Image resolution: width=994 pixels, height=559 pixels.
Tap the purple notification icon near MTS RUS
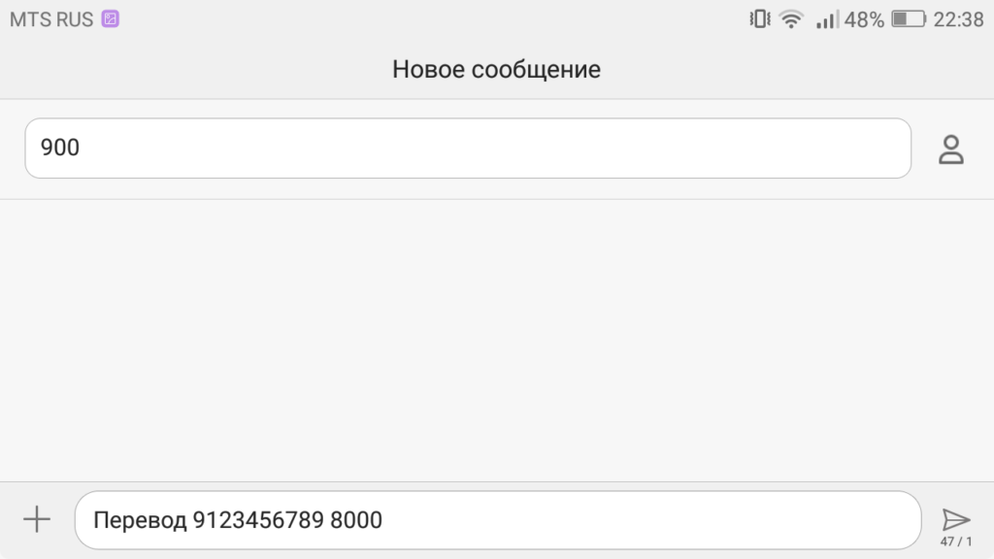point(111,19)
